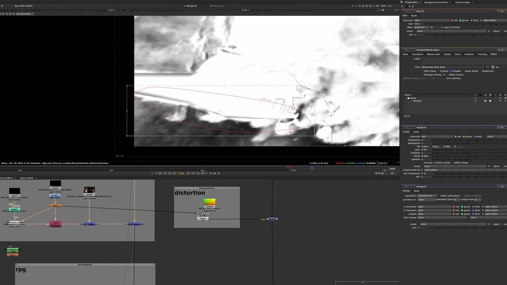Select the Read16 node thumbnail
This screenshot has height=285, width=507.
[x=55, y=183]
